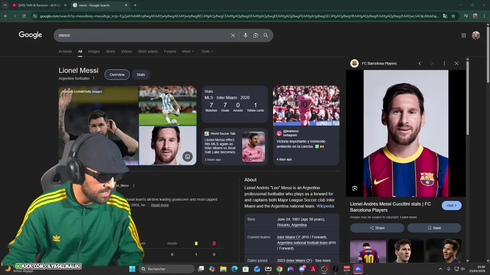
Task: Open Discord from the taskbar
Action: [x=302, y=269]
